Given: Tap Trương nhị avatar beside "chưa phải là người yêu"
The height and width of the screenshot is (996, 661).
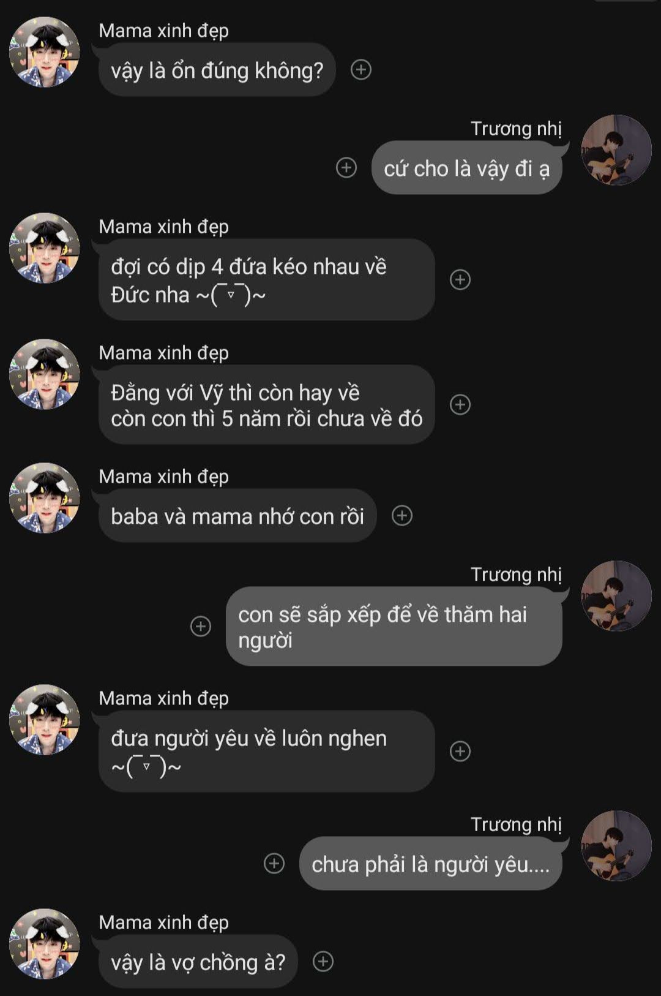Looking at the screenshot, I should click(616, 846).
